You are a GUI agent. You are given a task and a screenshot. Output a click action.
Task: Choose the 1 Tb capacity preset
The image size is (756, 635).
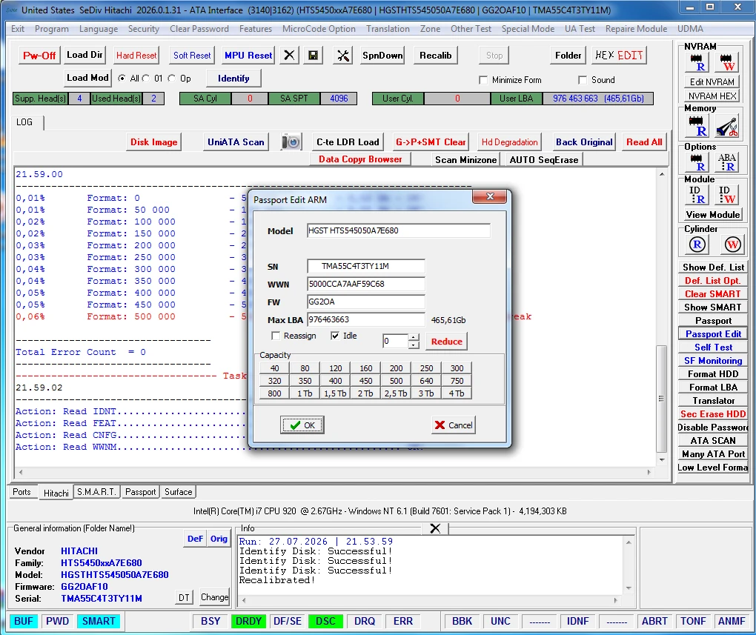tap(305, 393)
